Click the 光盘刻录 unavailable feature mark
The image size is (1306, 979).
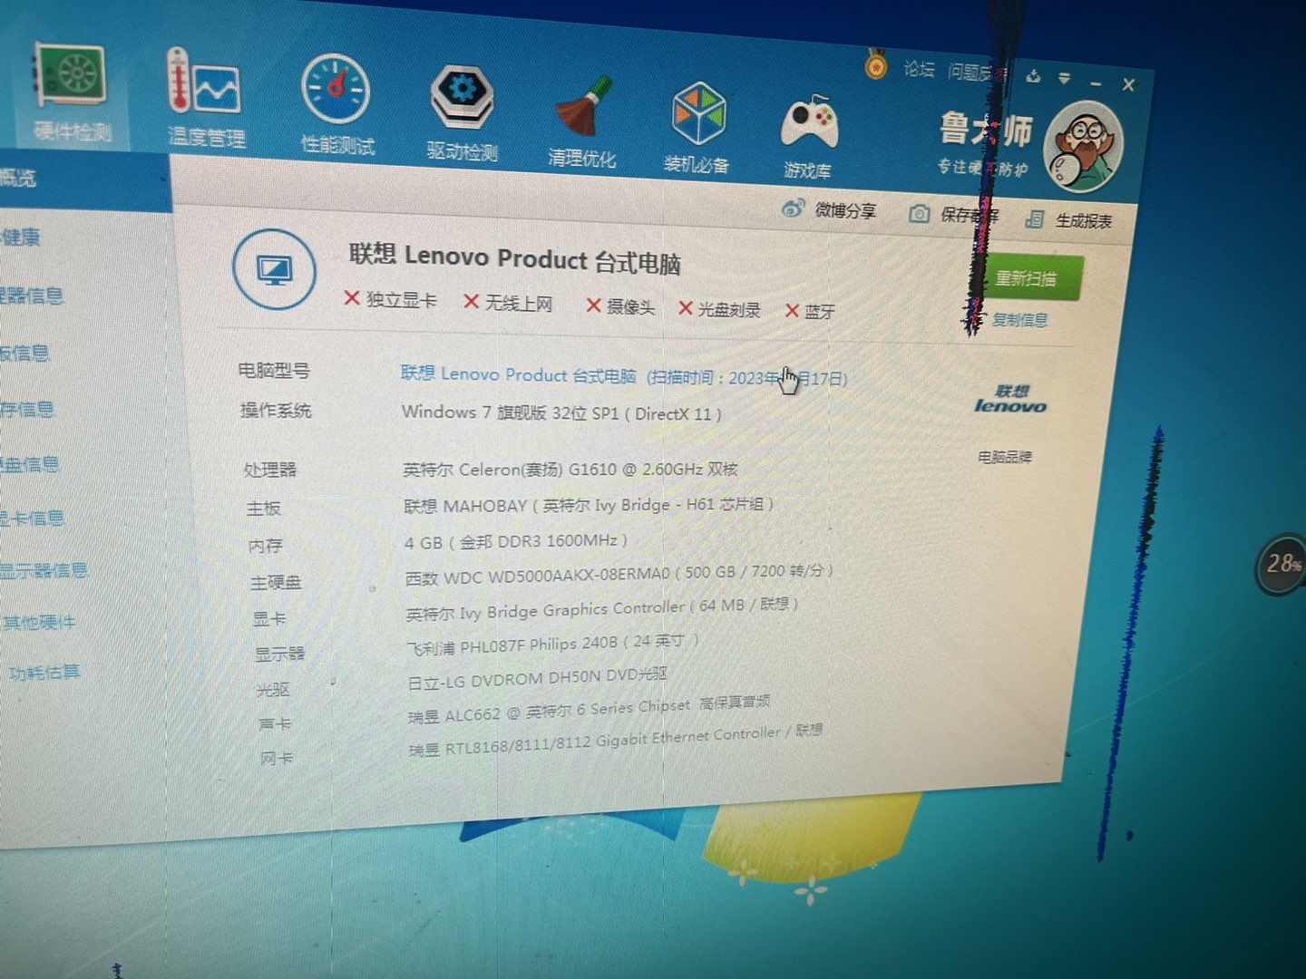(x=720, y=309)
